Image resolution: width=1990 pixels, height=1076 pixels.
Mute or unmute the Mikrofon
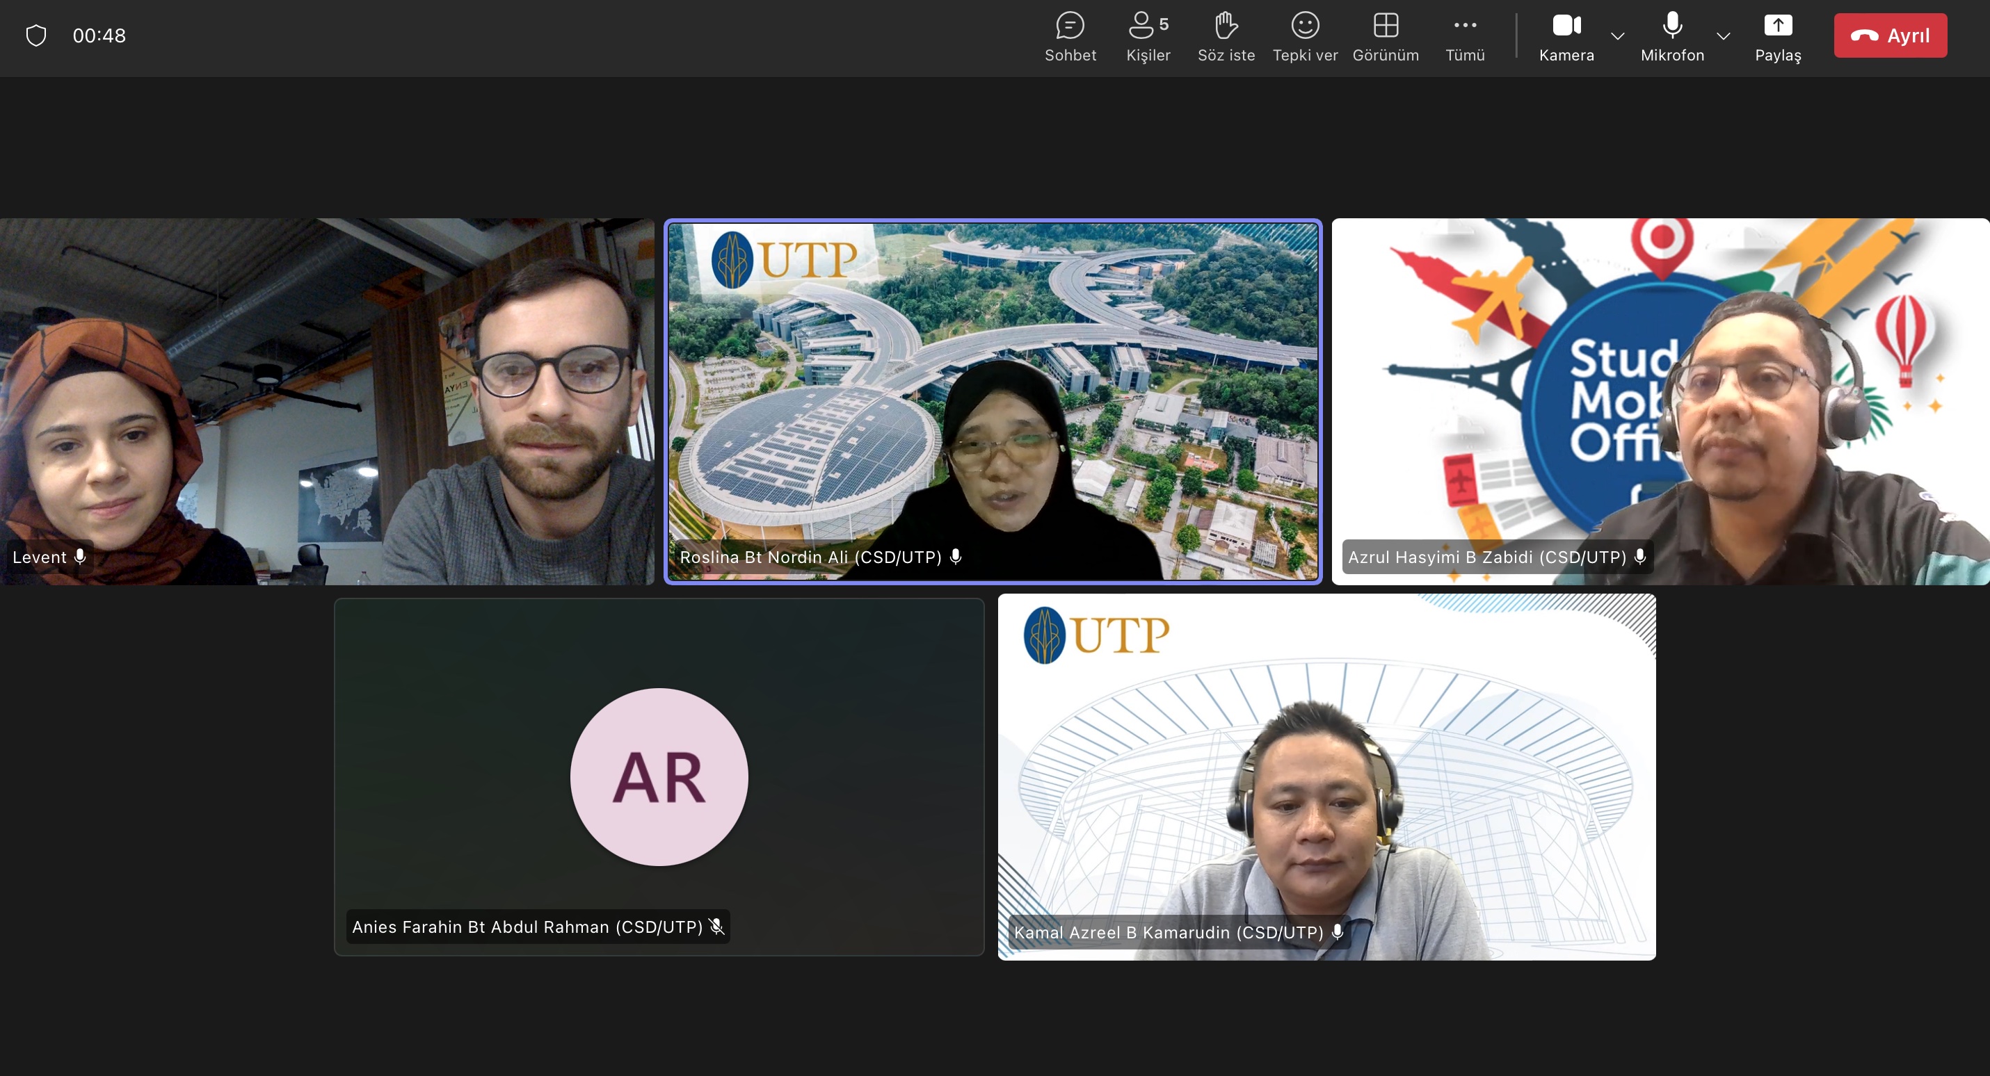1671,36
